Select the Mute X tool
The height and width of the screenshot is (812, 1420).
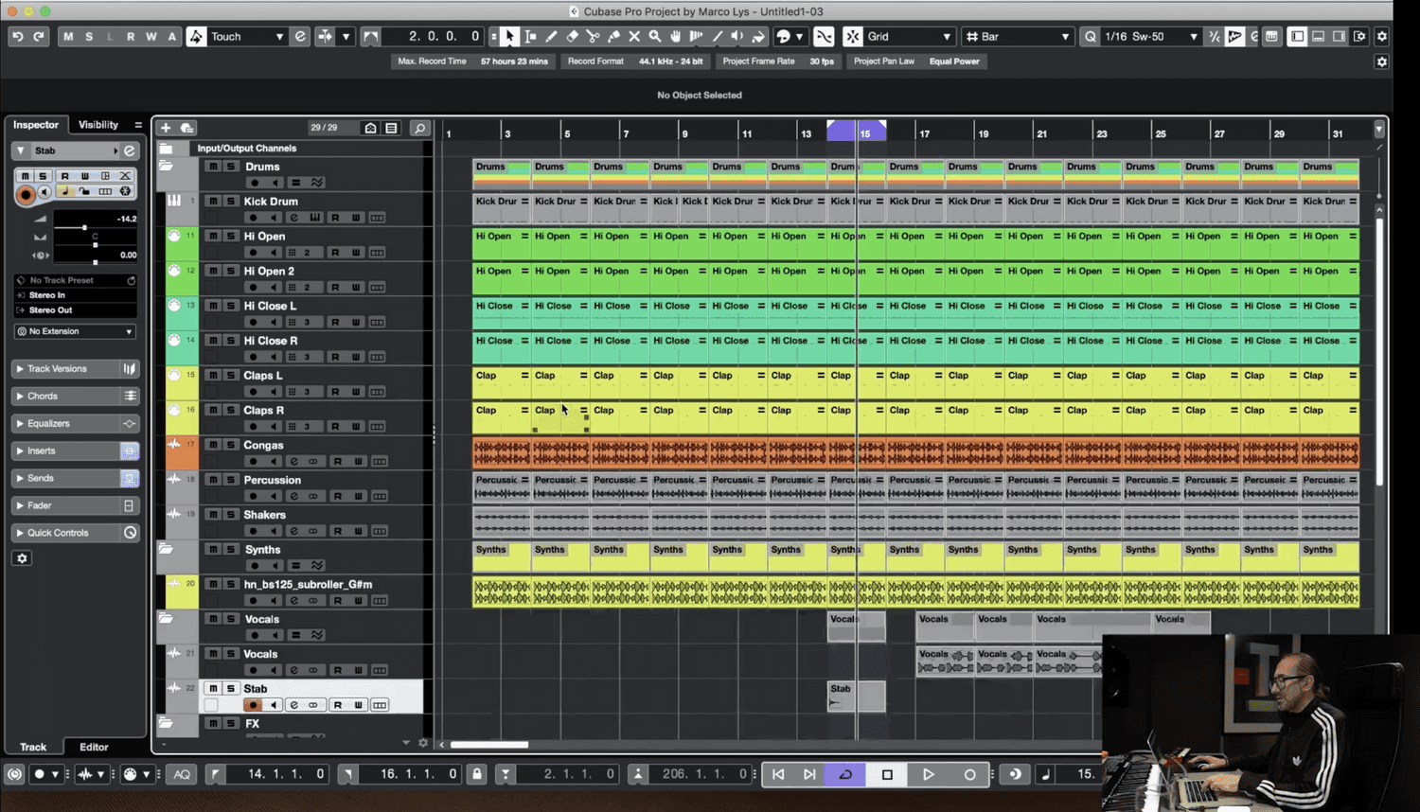coord(634,36)
